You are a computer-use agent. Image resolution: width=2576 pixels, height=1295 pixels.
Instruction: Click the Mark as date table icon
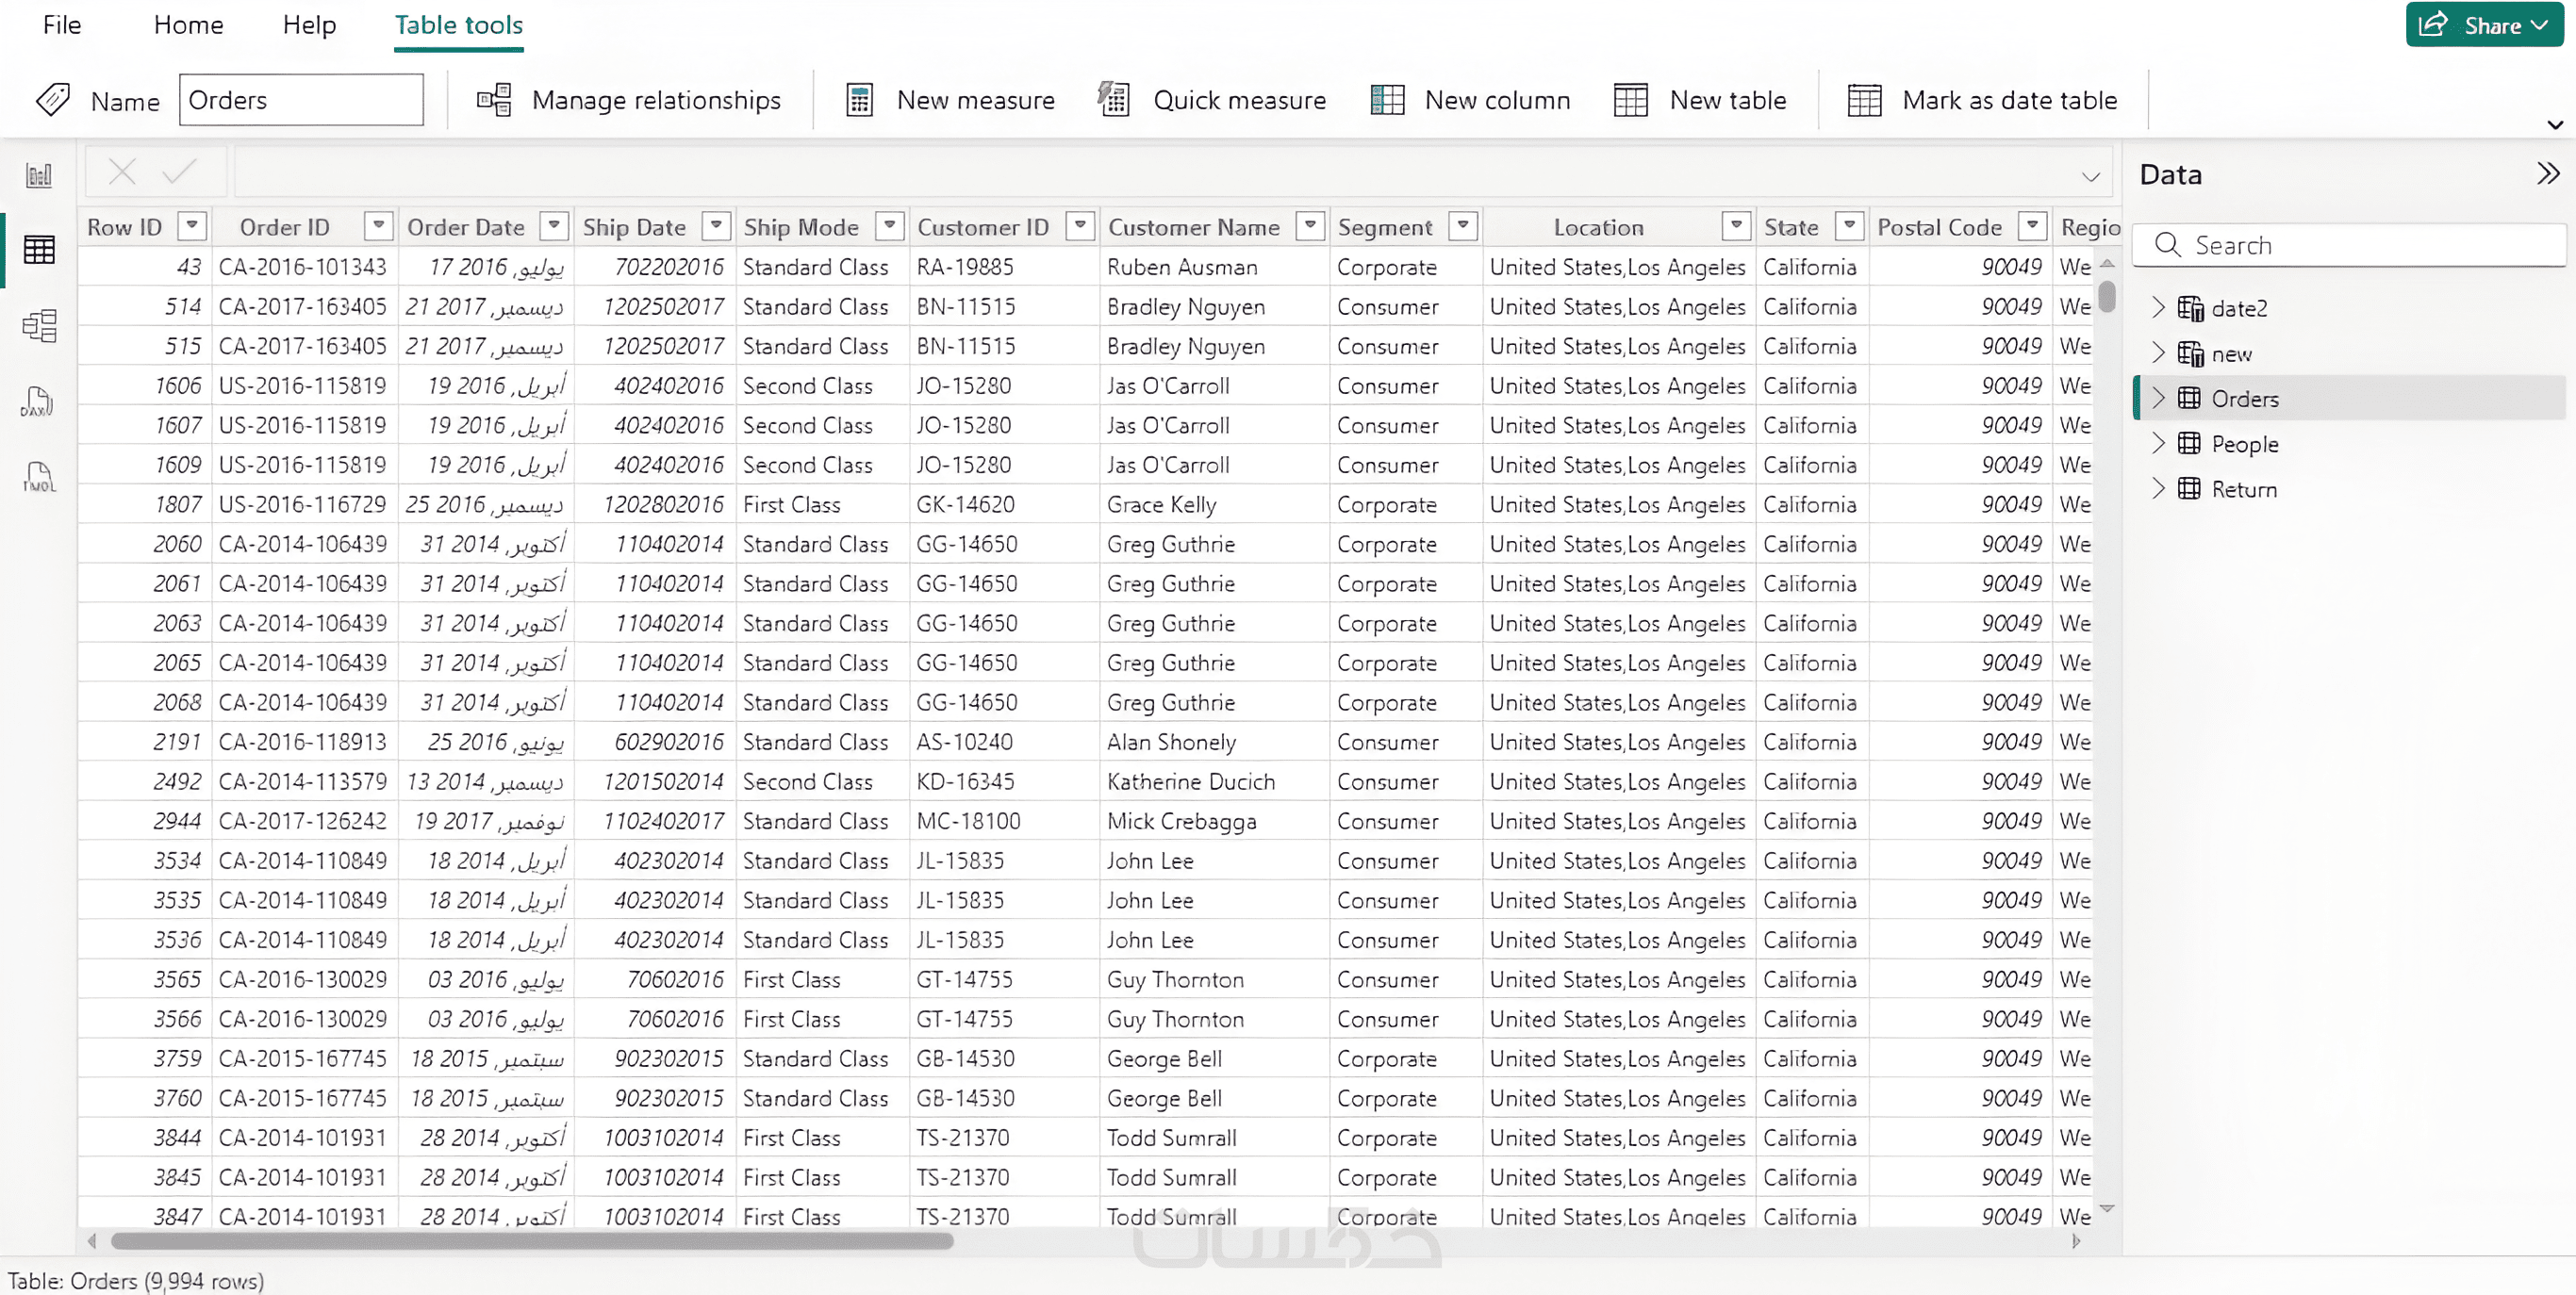(x=1864, y=100)
